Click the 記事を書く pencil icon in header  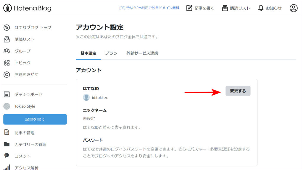(189, 8)
